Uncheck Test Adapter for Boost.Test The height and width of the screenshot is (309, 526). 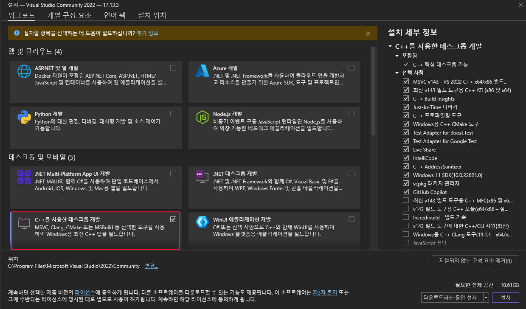click(406, 132)
